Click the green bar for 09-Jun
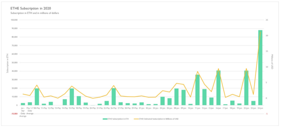This screenshot has height=129, width=282. click(183, 97)
